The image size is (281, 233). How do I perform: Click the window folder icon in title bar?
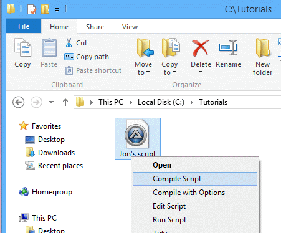point(11,9)
